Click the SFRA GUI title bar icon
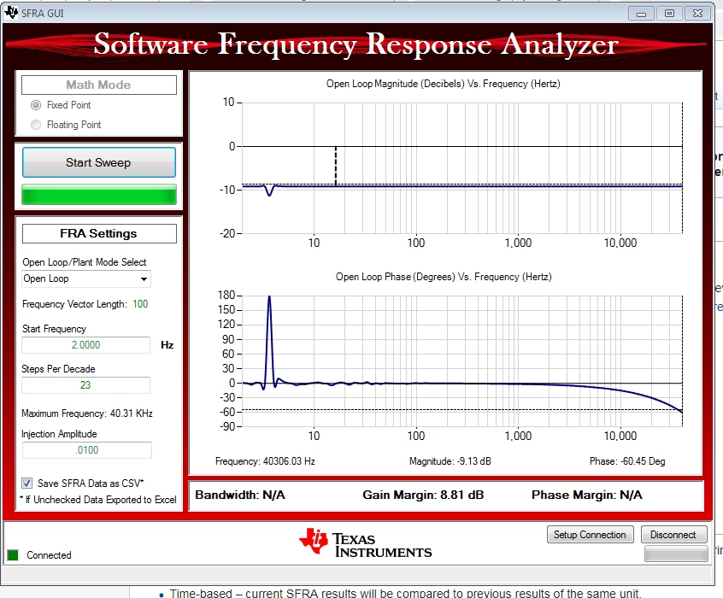 pyautogui.click(x=11, y=13)
